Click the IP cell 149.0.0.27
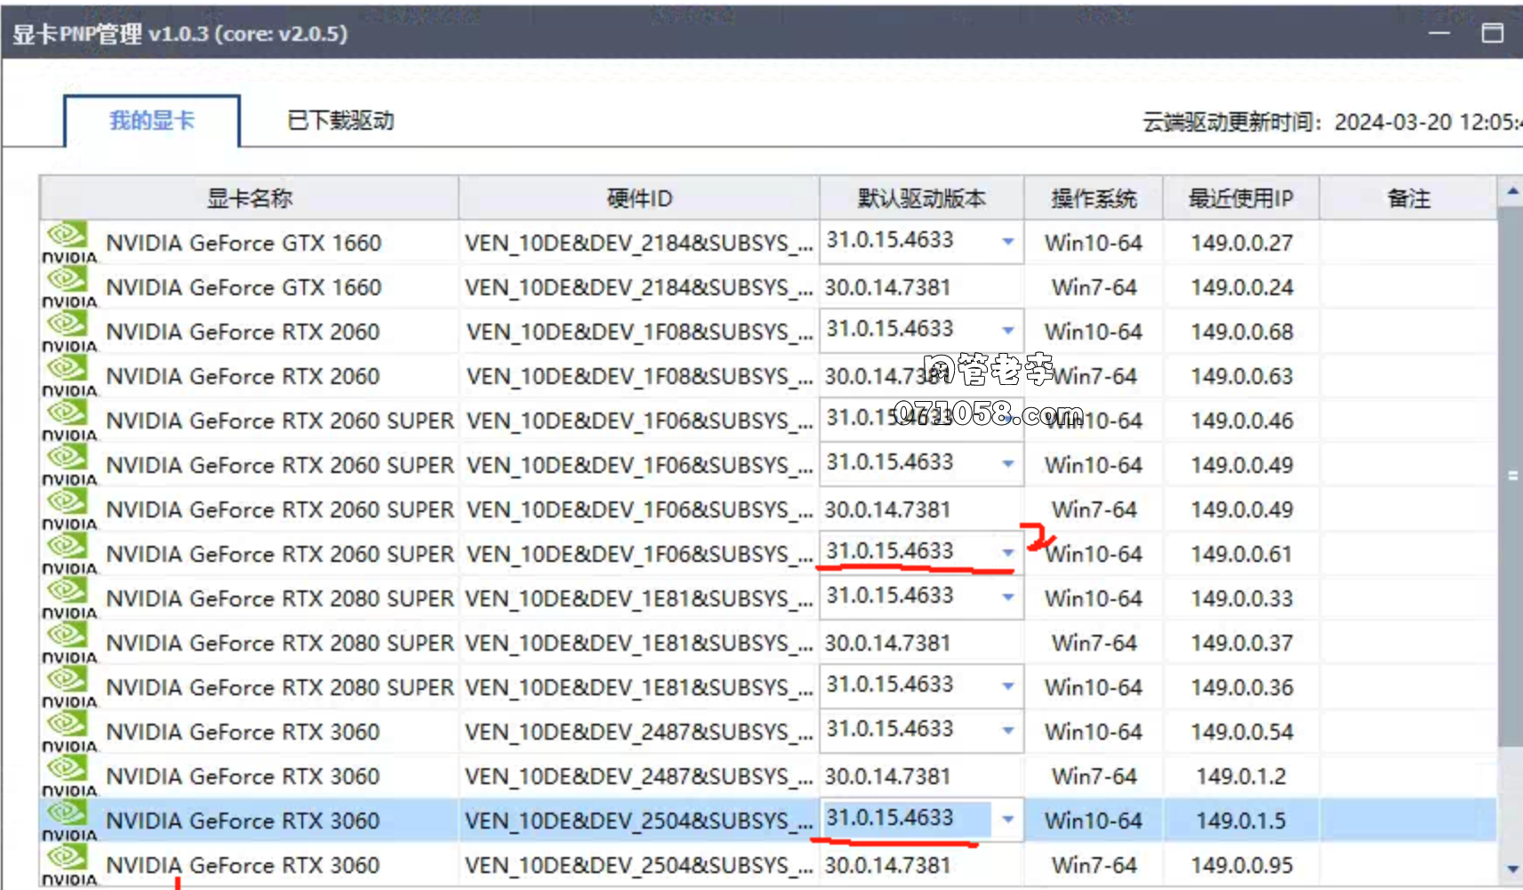 point(1242,243)
